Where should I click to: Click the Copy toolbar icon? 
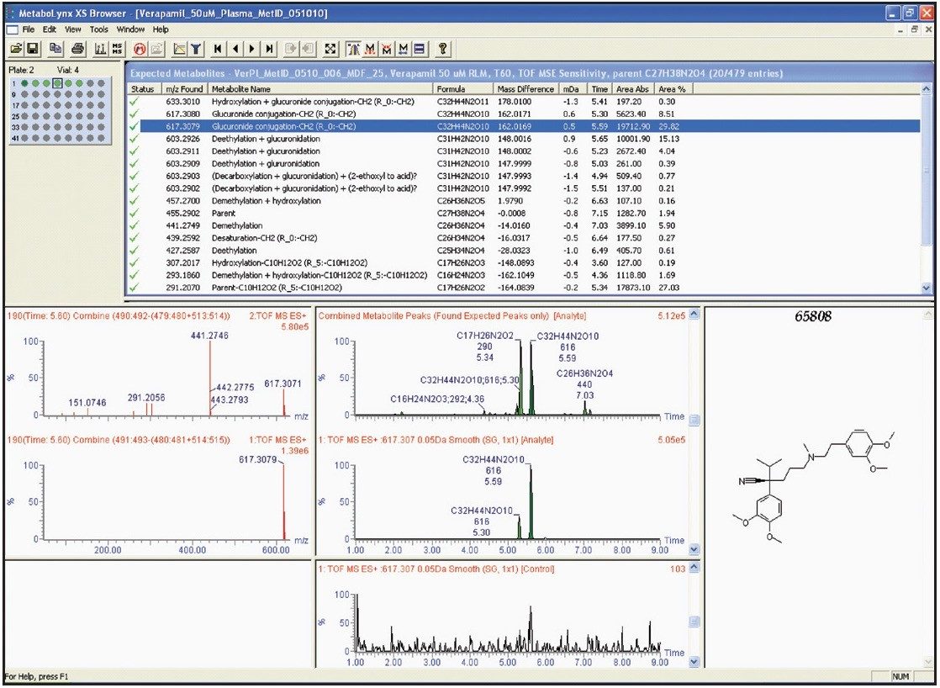point(55,49)
